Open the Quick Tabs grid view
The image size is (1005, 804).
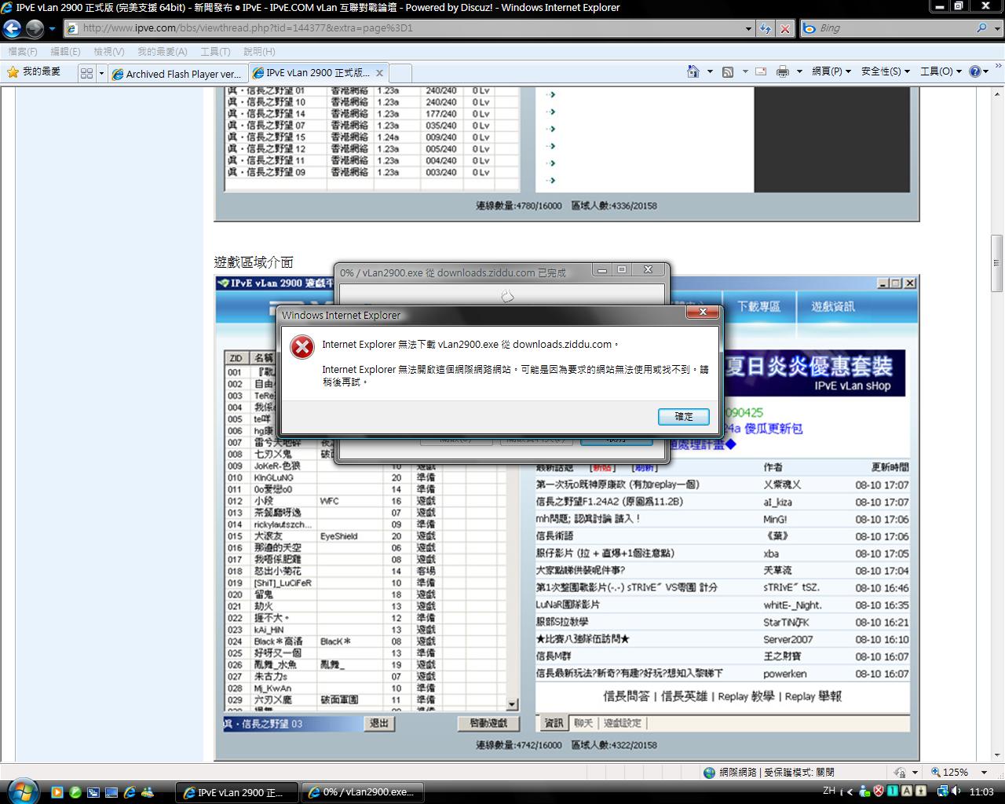point(86,73)
